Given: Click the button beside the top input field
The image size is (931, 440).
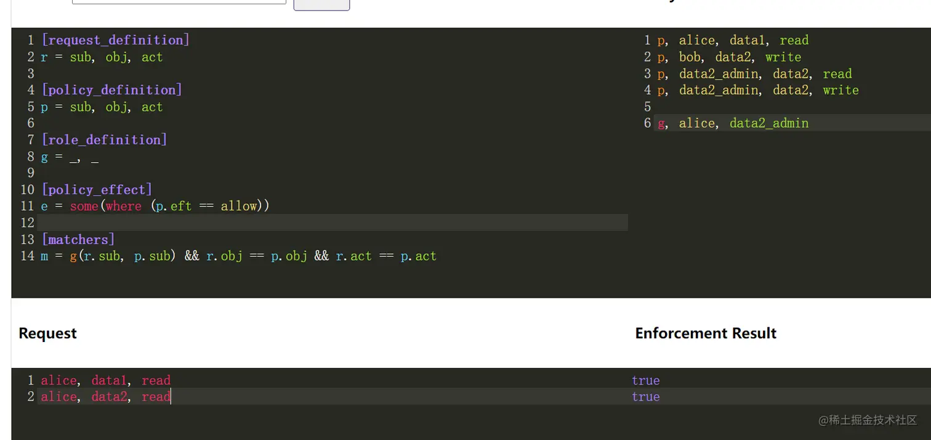Looking at the screenshot, I should point(321,5).
